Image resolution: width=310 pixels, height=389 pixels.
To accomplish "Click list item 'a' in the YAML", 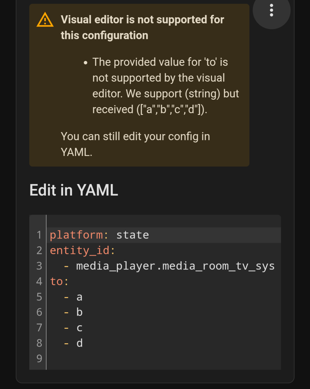I will (x=80, y=297).
